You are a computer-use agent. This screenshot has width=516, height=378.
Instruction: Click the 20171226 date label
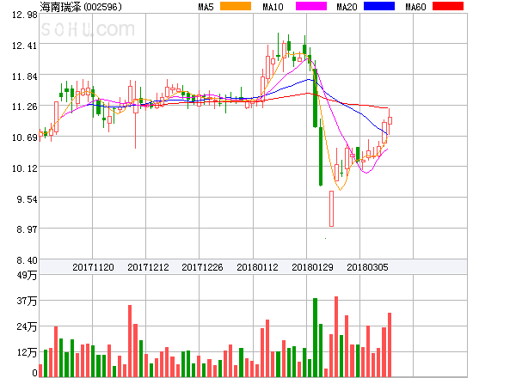[202, 267]
